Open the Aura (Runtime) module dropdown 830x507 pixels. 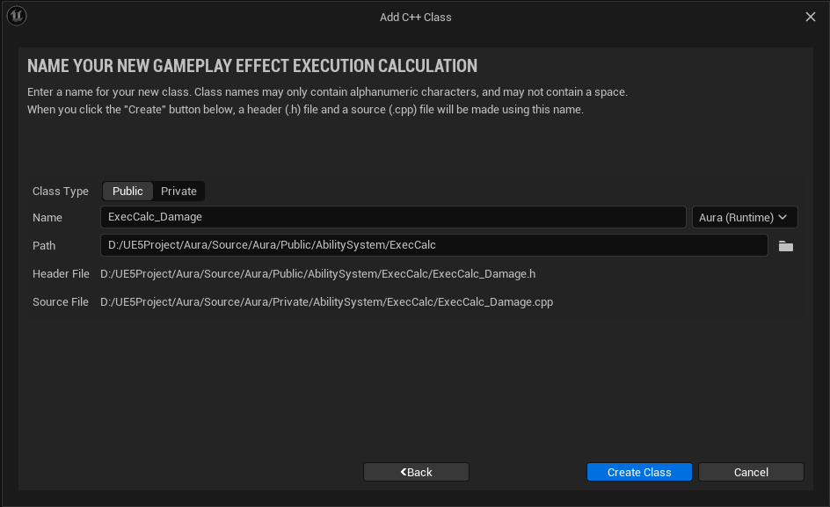click(x=745, y=218)
